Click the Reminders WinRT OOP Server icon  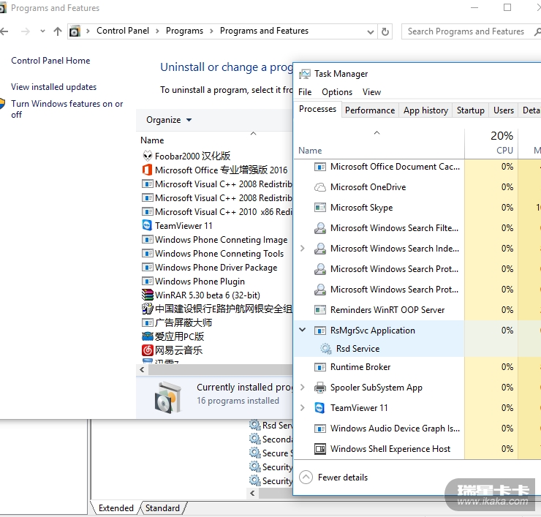[x=319, y=309]
